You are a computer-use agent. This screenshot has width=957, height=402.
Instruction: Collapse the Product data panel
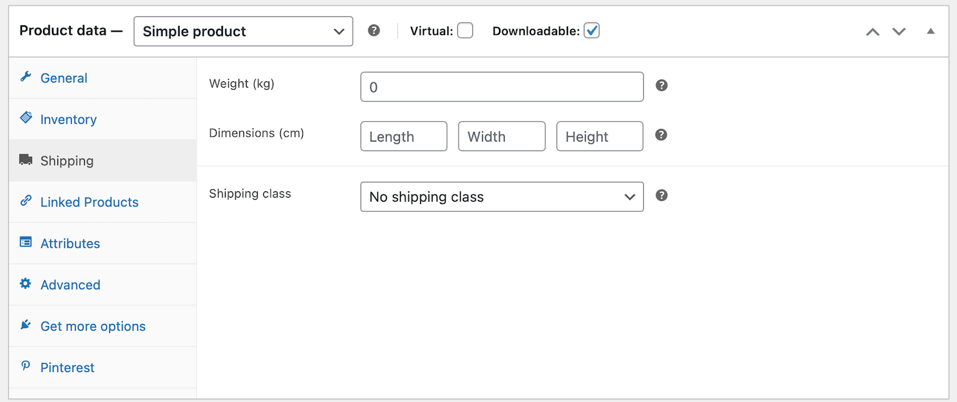[930, 31]
